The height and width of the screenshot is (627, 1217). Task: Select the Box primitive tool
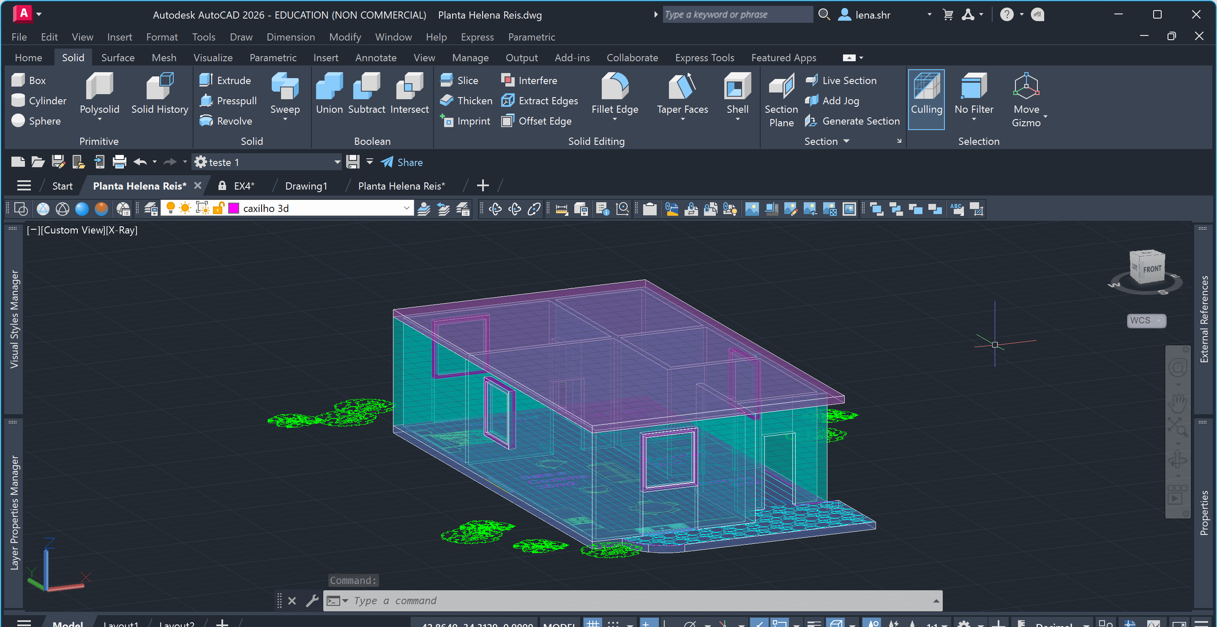click(29, 80)
